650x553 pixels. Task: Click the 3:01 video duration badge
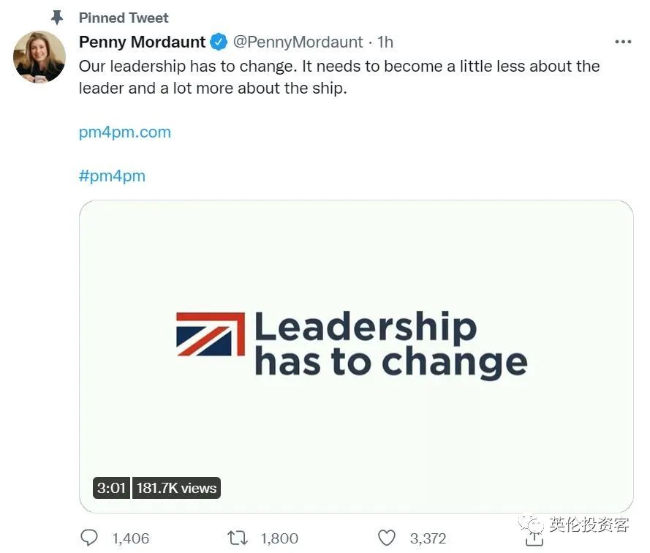tap(111, 488)
